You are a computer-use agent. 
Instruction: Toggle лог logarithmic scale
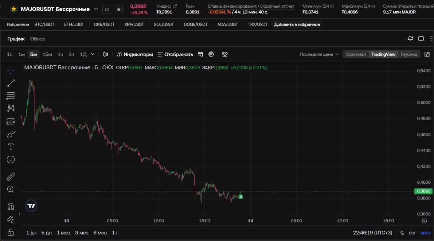click(x=413, y=233)
